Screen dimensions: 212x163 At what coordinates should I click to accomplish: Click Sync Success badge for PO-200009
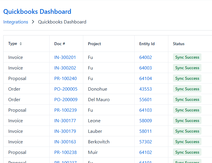187,99
